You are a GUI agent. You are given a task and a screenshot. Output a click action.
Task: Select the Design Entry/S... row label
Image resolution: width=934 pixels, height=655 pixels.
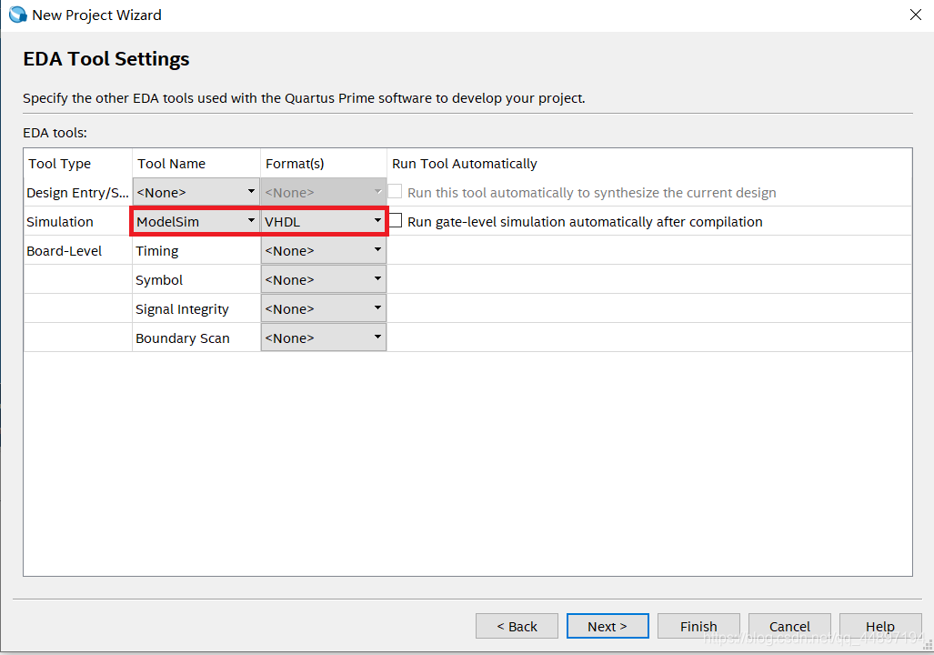click(x=77, y=193)
